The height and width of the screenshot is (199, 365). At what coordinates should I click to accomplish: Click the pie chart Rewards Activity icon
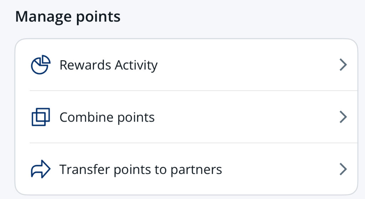pos(40,65)
